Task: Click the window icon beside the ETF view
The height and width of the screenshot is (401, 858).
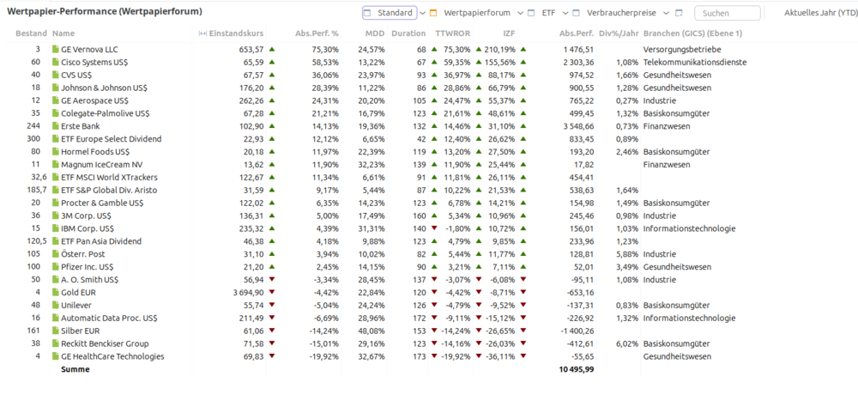Action: point(531,13)
